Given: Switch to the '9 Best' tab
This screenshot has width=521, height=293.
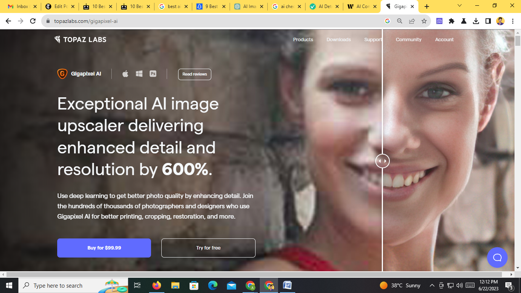Looking at the screenshot, I should [x=211, y=6].
